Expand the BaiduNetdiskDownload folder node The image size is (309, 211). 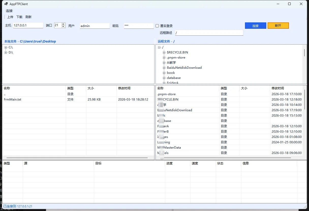(164, 68)
